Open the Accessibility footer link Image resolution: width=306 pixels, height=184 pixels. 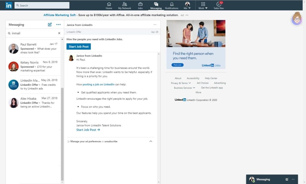click(x=193, y=78)
